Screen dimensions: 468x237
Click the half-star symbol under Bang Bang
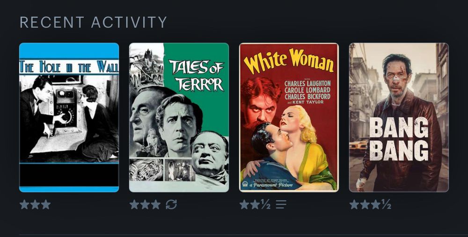(x=386, y=204)
